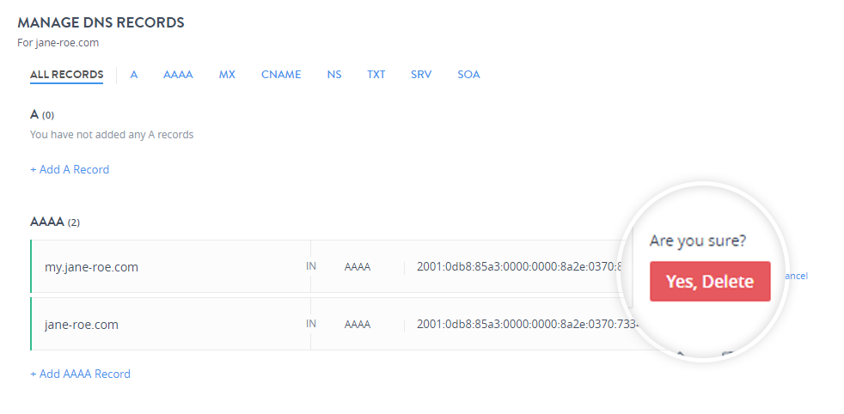Viewport: 844px width, 414px height.
Task: Open the AAAA tab
Action: (x=178, y=75)
